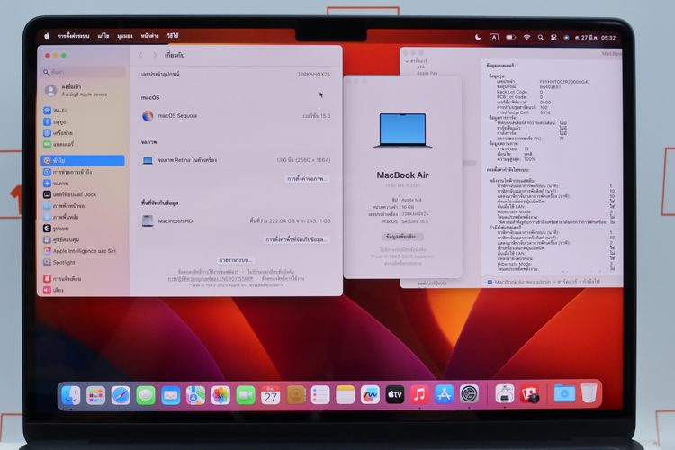Open the System Settings app menu in the menu bar
This screenshot has height=450, width=675.
73,36
